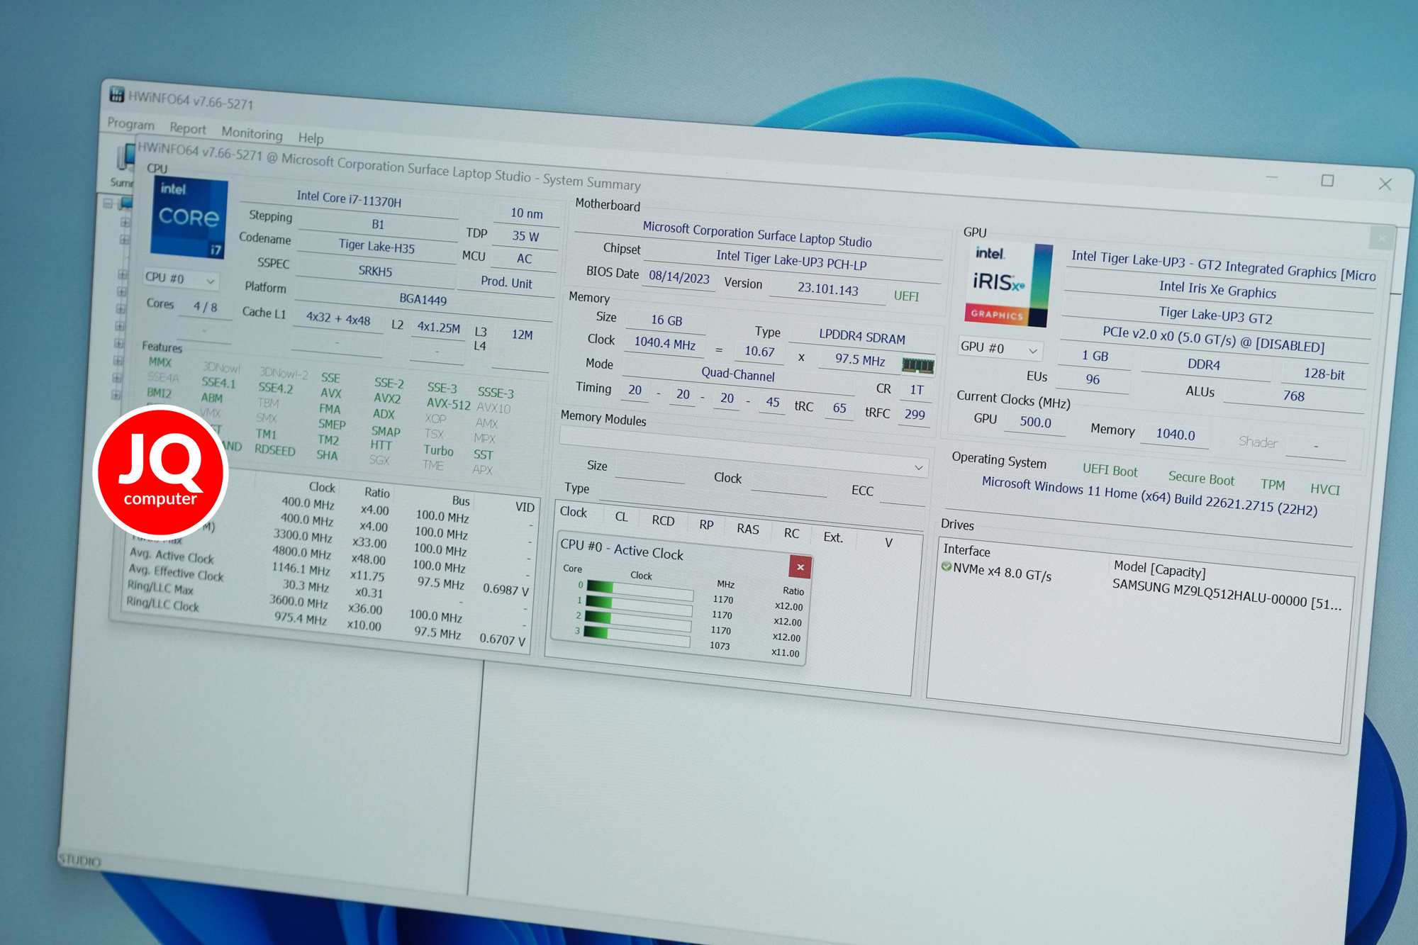Open the Monitoring menu

[252, 133]
